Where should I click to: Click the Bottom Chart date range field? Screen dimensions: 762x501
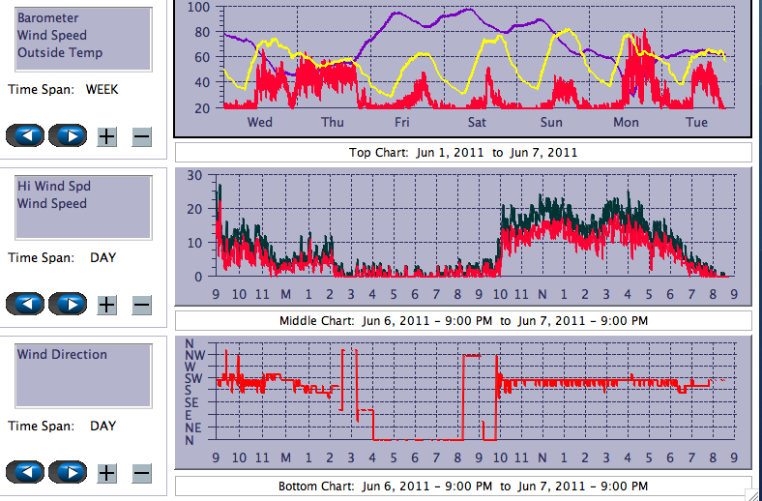coord(463,486)
